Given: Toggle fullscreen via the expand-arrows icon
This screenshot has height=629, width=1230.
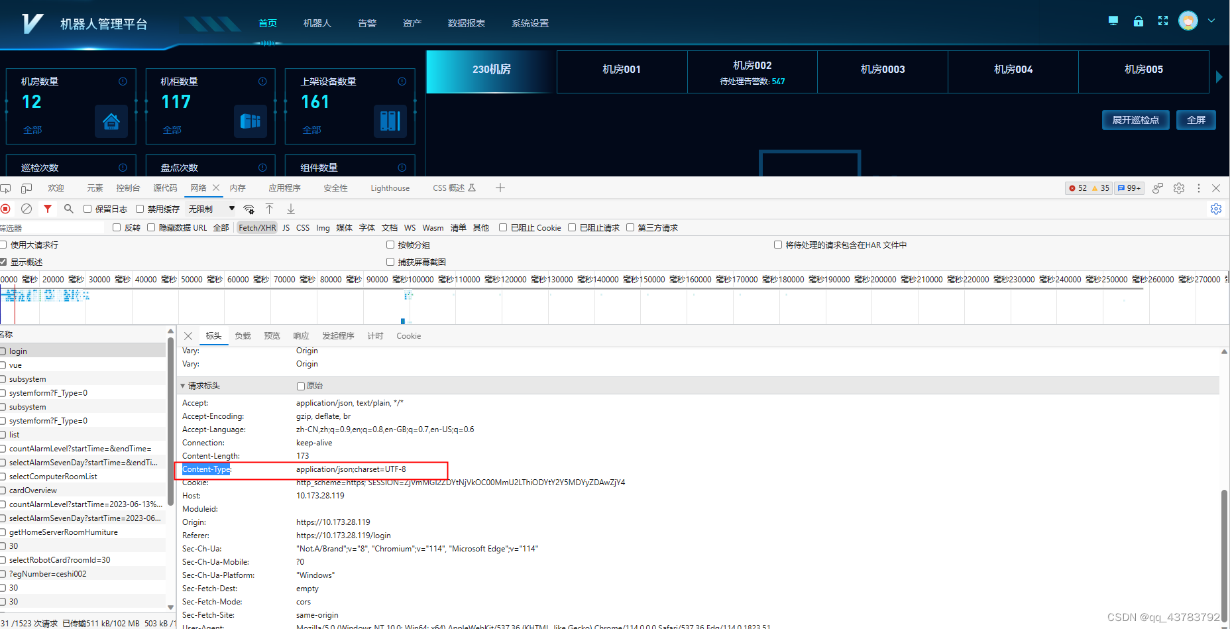Looking at the screenshot, I should tap(1163, 21).
